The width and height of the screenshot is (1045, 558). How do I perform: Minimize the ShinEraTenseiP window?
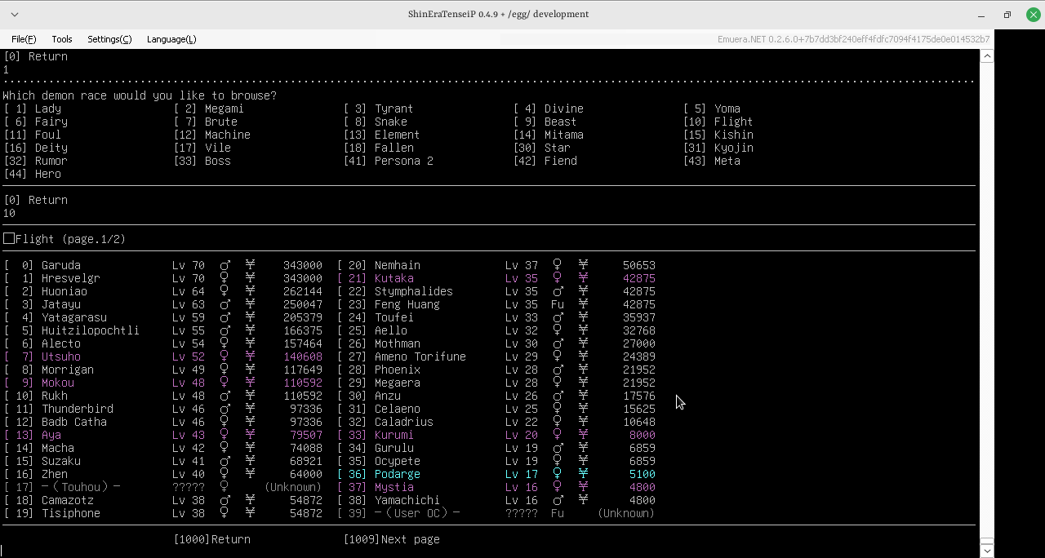[x=981, y=15]
